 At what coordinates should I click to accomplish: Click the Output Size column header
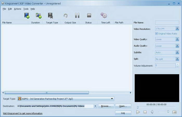pyautogui.click(x=70, y=23)
